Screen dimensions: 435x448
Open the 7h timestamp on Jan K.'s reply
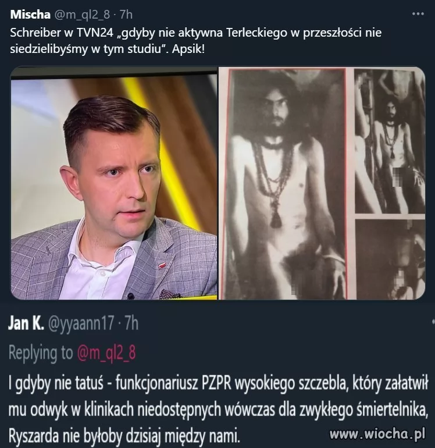pos(131,323)
